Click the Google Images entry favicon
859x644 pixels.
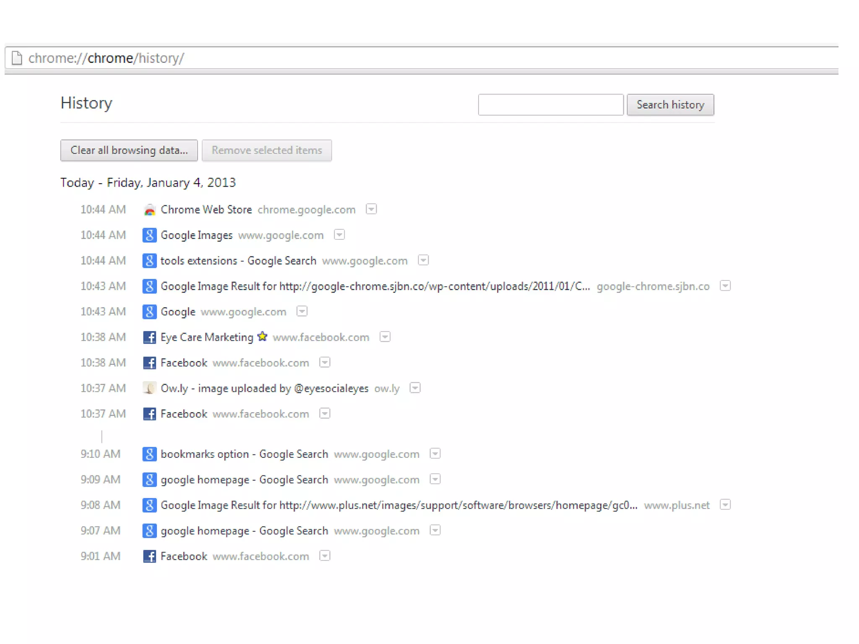pos(149,235)
